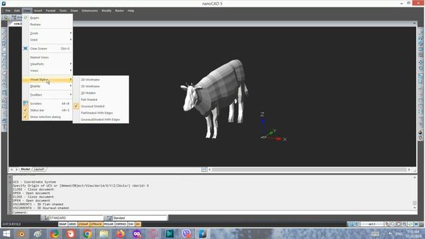425x239 pixels.
Task: Toggle SNAP mode in the status bar
Action: coord(62,224)
